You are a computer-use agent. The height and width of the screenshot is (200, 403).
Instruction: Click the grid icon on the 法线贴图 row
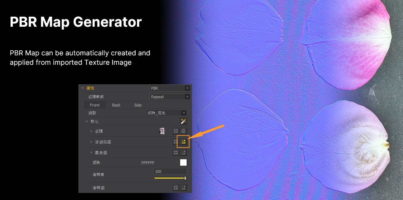[x=176, y=142]
